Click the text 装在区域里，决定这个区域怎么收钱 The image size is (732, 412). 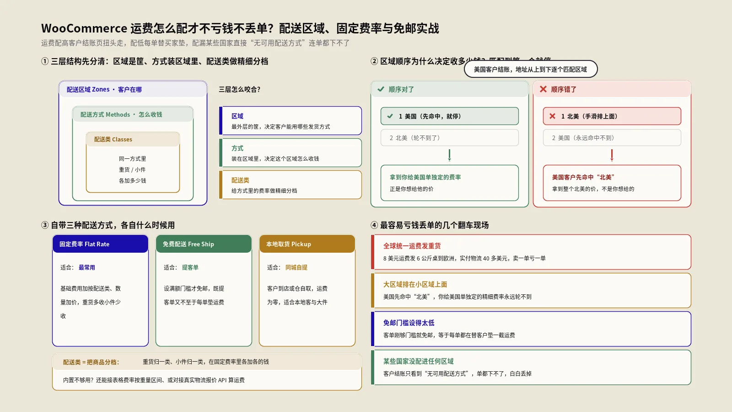click(275, 159)
